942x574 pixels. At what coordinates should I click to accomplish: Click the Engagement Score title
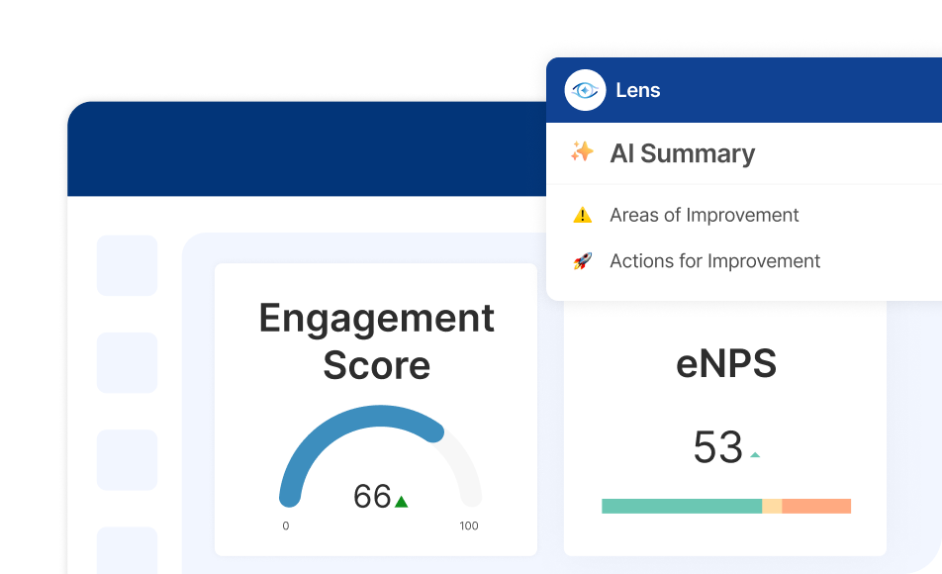coord(377,340)
